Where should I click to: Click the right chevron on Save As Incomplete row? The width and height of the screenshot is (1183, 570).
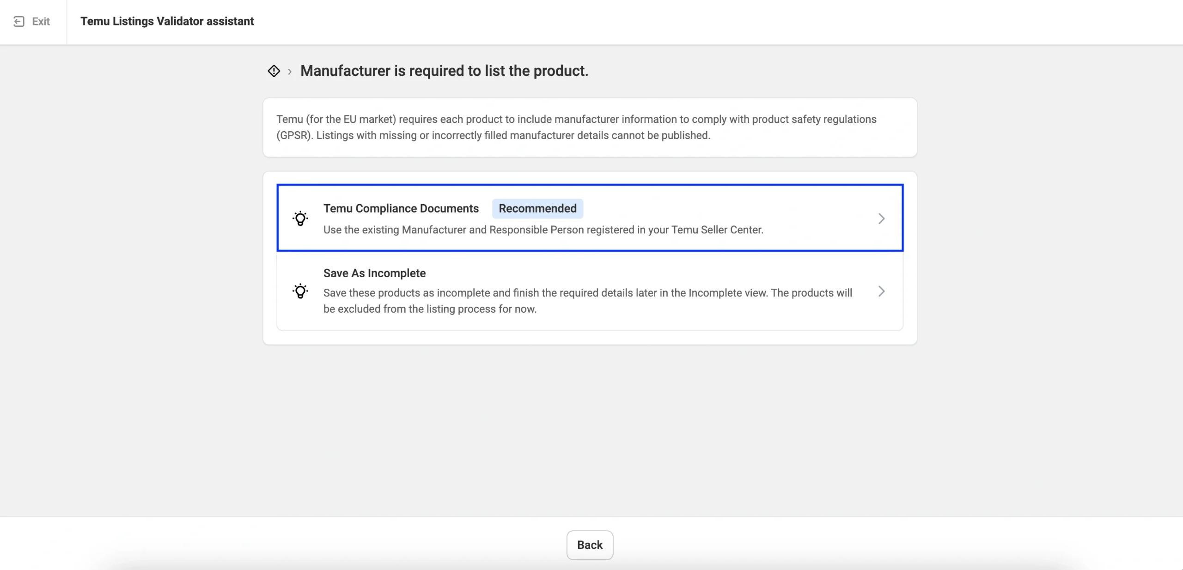[881, 291]
